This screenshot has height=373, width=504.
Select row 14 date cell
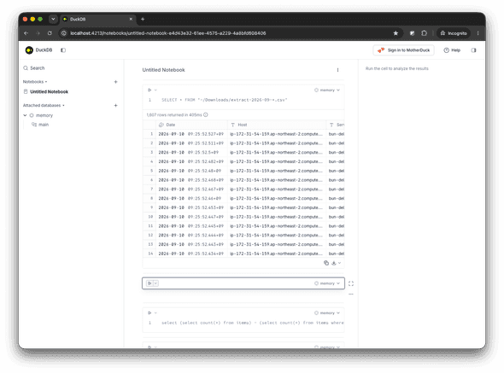coord(191,254)
